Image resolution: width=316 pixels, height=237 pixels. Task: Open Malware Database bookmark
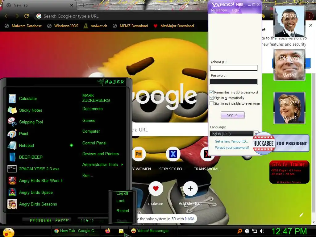[x=23, y=26]
